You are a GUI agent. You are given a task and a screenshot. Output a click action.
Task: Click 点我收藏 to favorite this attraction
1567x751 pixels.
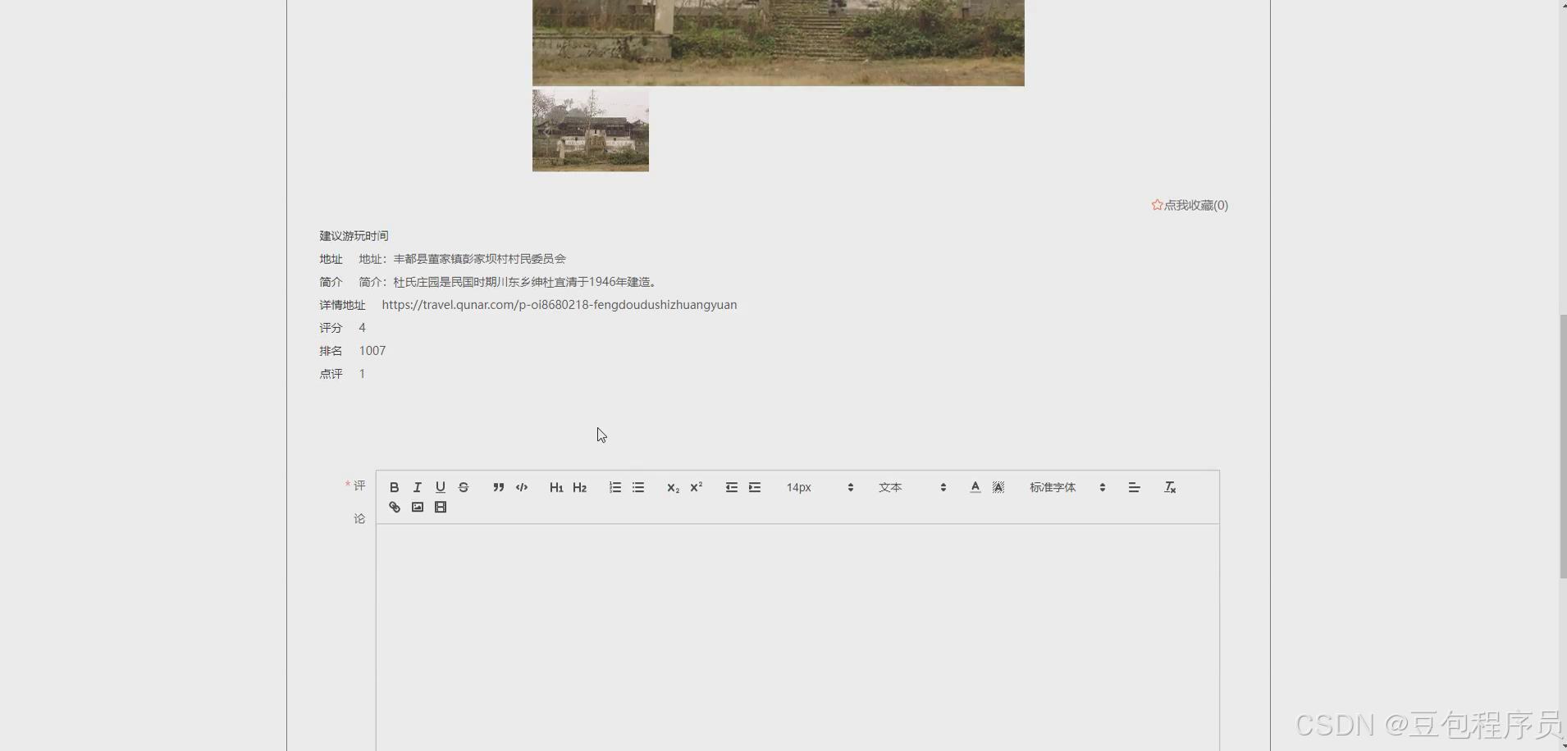(1196, 205)
